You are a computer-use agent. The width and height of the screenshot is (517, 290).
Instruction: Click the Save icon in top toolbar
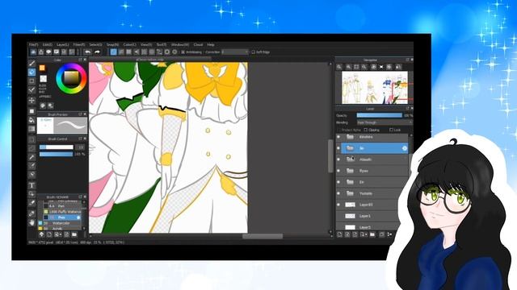tap(64, 52)
